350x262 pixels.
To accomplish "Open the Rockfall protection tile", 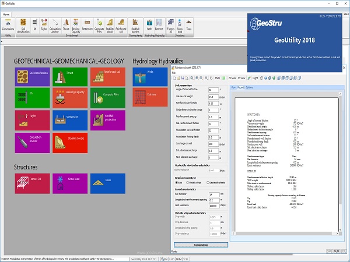I will [x=108, y=121].
